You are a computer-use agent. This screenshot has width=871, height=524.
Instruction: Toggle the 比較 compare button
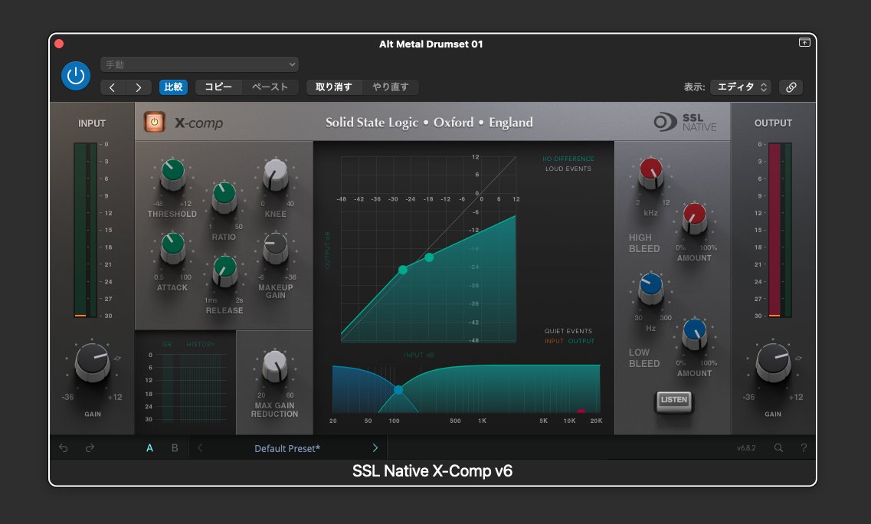click(173, 87)
